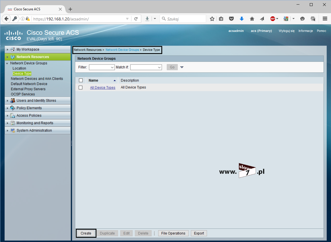The height and width of the screenshot is (242, 331).
Task: Click the key icon beside the back button
Action: coord(15,19)
